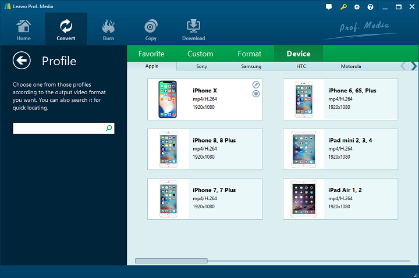Click the horizontal scrollbar thumb
419x278 pixels.
(x=171, y=261)
